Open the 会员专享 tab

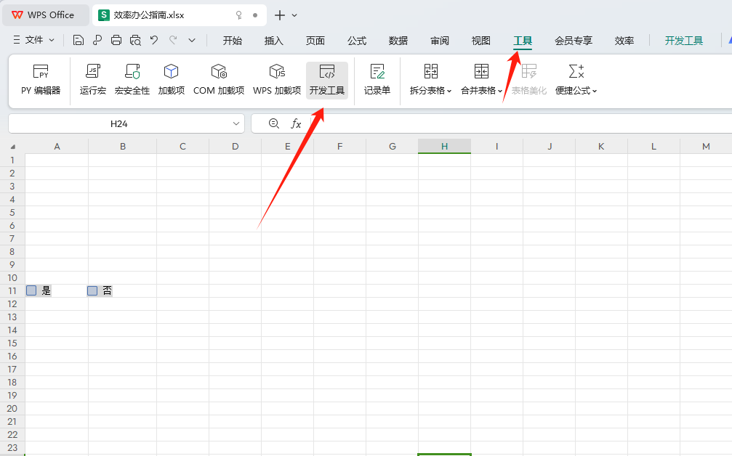coord(574,41)
